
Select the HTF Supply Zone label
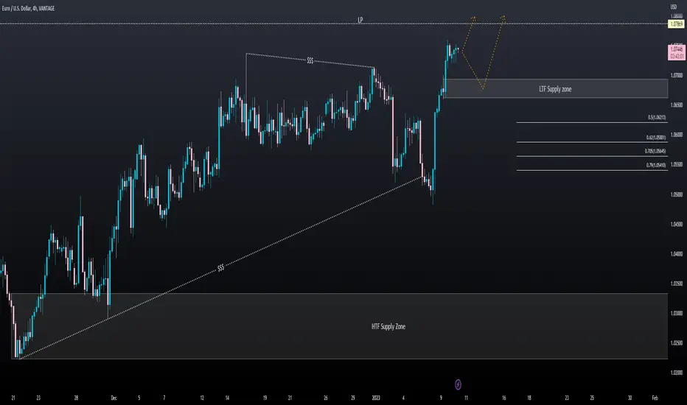coord(388,326)
